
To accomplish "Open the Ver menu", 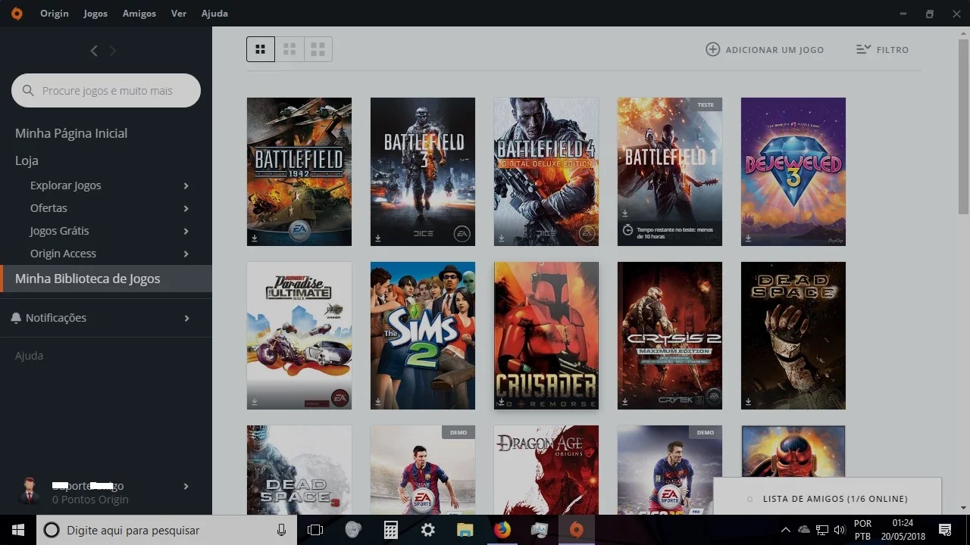I will 179,13.
